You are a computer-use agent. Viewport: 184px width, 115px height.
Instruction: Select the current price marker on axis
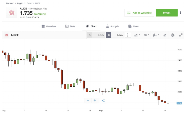click(179, 103)
